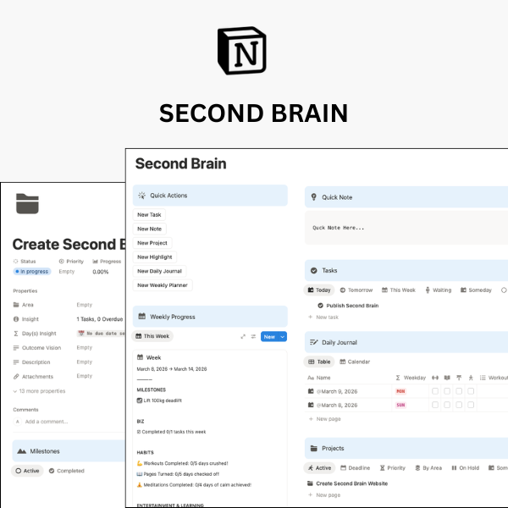Viewport: 508px width, 508px height.
Task: Show On Hold projects tab
Action: point(465,468)
